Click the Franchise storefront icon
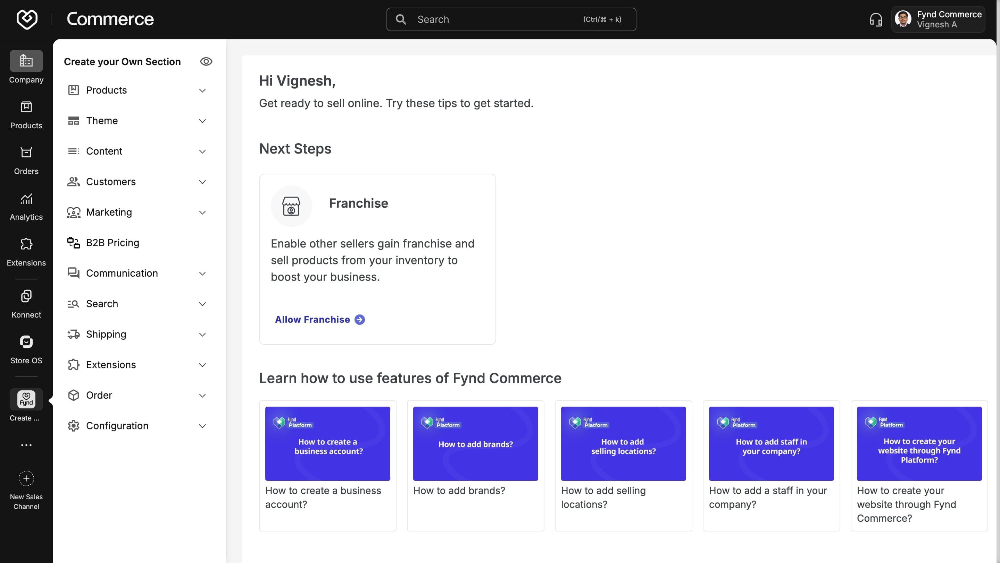The image size is (1000, 563). click(291, 206)
